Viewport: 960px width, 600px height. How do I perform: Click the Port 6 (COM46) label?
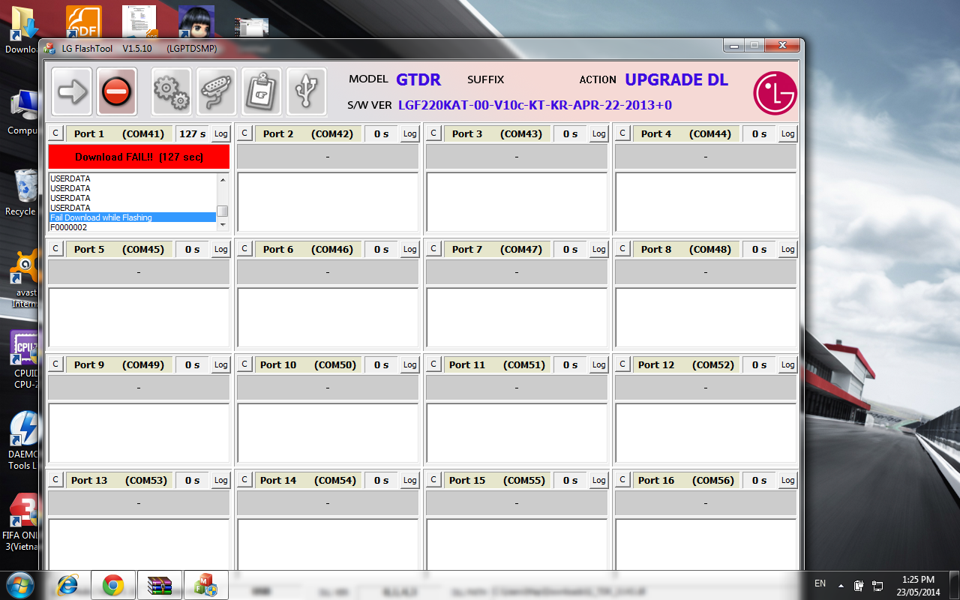307,249
